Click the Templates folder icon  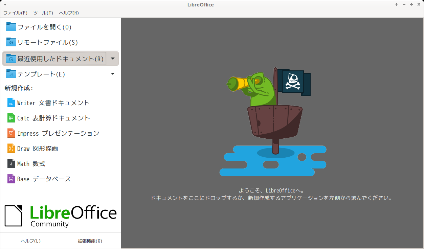[x=11, y=74]
